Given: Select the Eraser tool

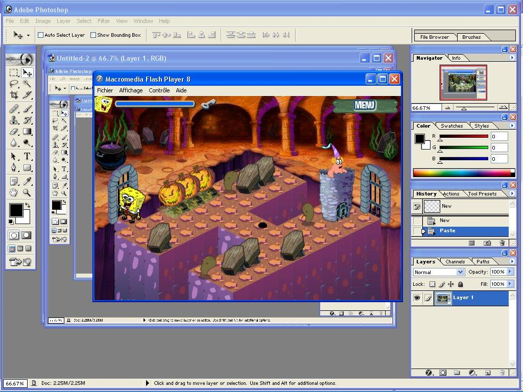Looking at the screenshot, I should coord(14,131).
